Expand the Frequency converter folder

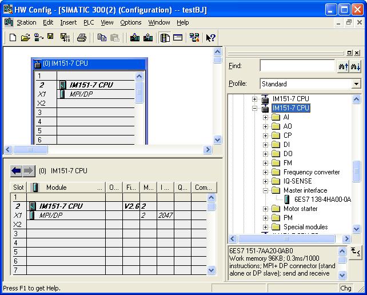click(x=265, y=172)
